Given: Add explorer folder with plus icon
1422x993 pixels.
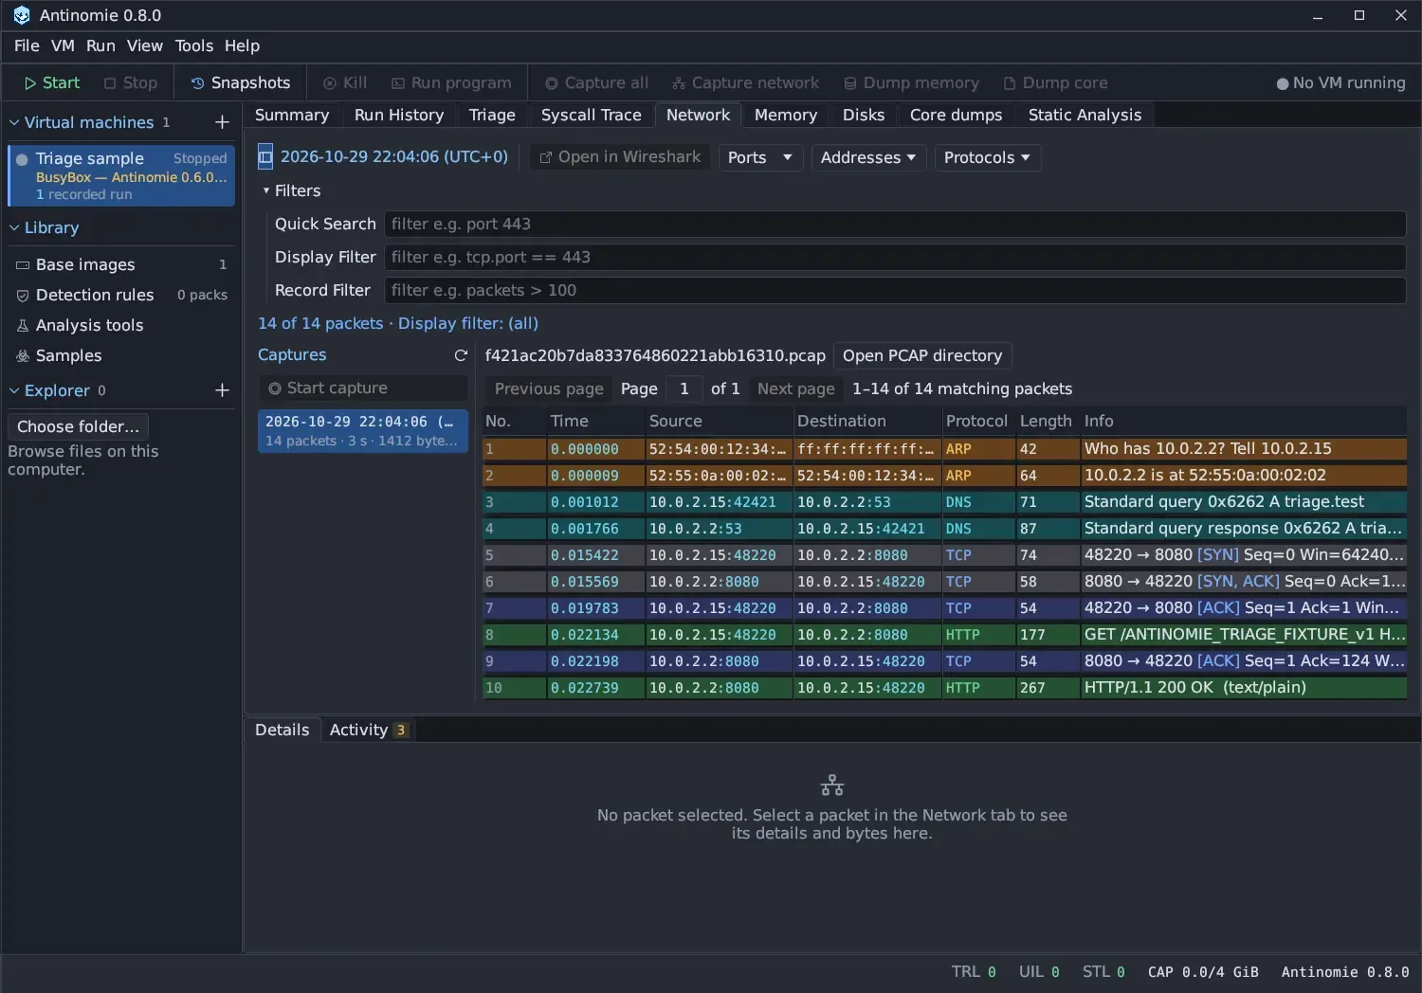Looking at the screenshot, I should pos(222,390).
